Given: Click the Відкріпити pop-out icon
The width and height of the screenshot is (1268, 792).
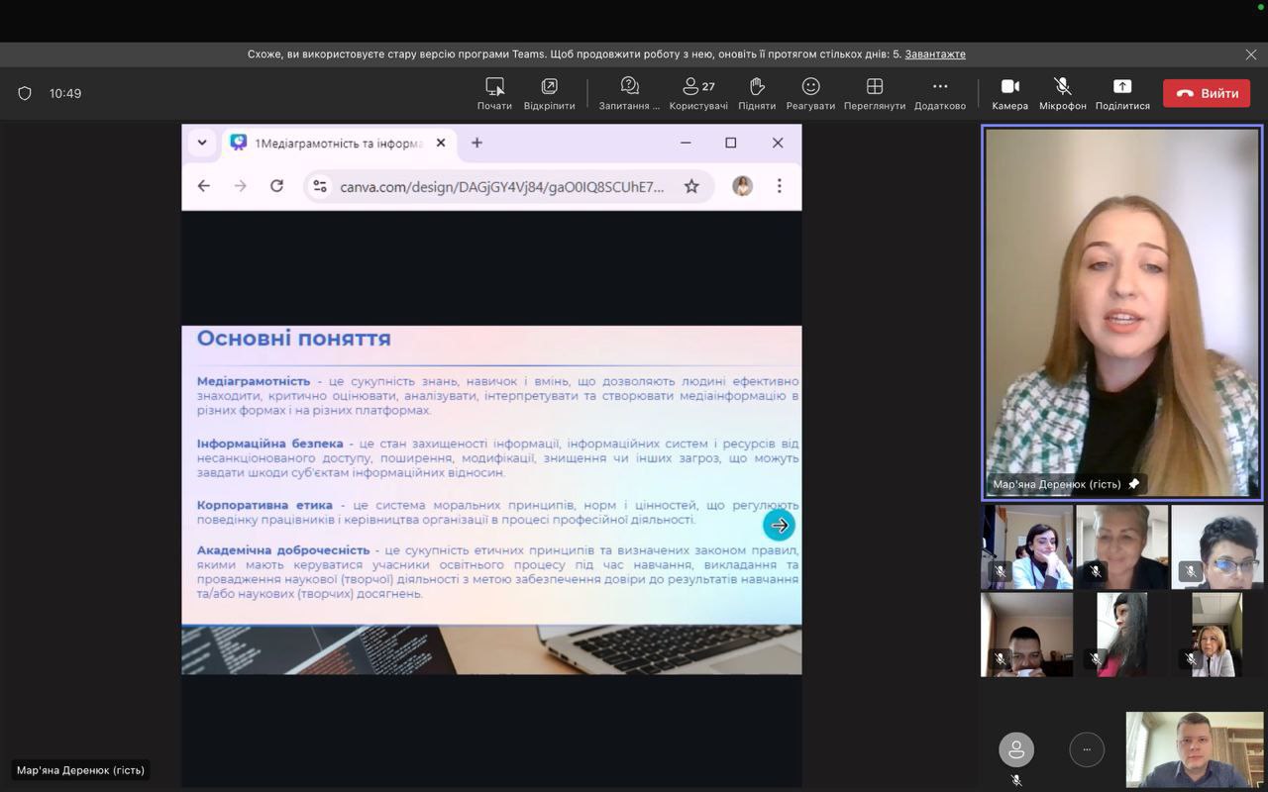Looking at the screenshot, I should pos(549,93).
